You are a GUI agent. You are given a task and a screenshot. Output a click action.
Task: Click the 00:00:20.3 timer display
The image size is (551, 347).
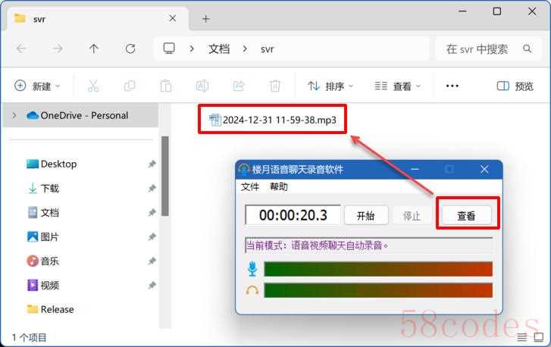pos(293,215)
